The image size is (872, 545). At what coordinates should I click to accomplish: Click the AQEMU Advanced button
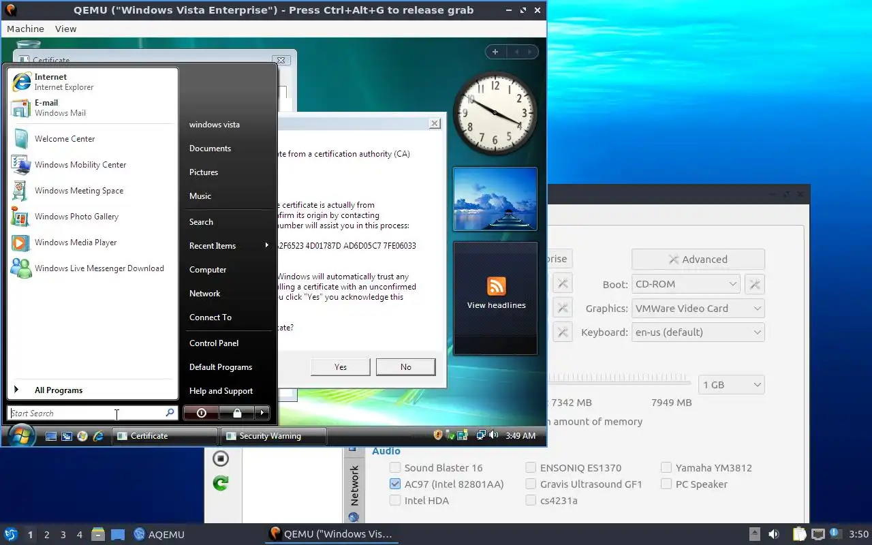pos(698,260)
